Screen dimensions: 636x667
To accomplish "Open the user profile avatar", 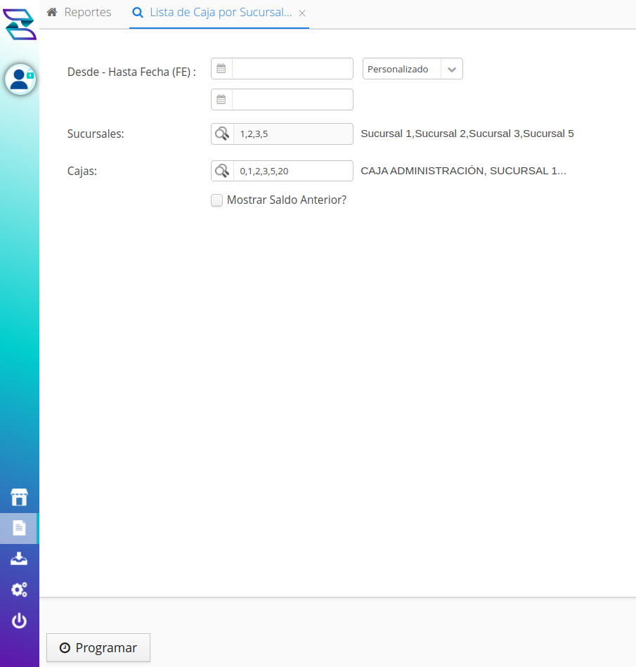I will tap(20, 79).
